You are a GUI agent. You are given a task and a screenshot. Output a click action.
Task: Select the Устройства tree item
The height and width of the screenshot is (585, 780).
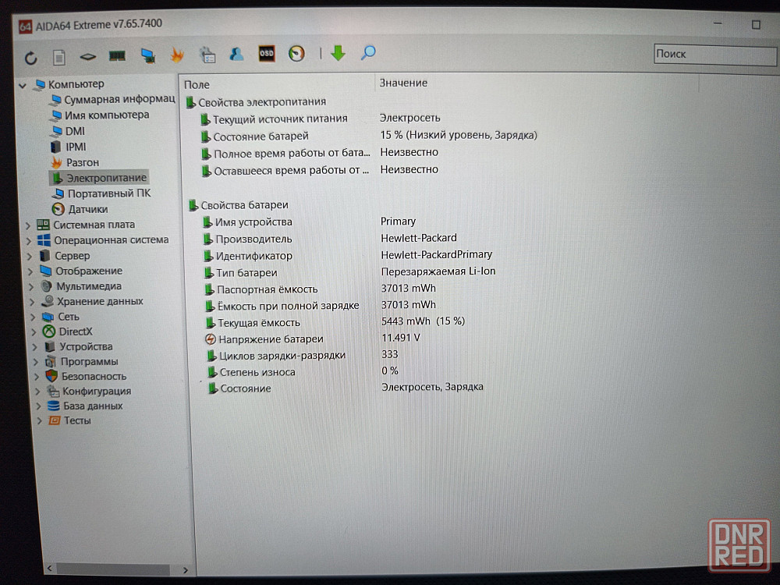click(79, 347)
